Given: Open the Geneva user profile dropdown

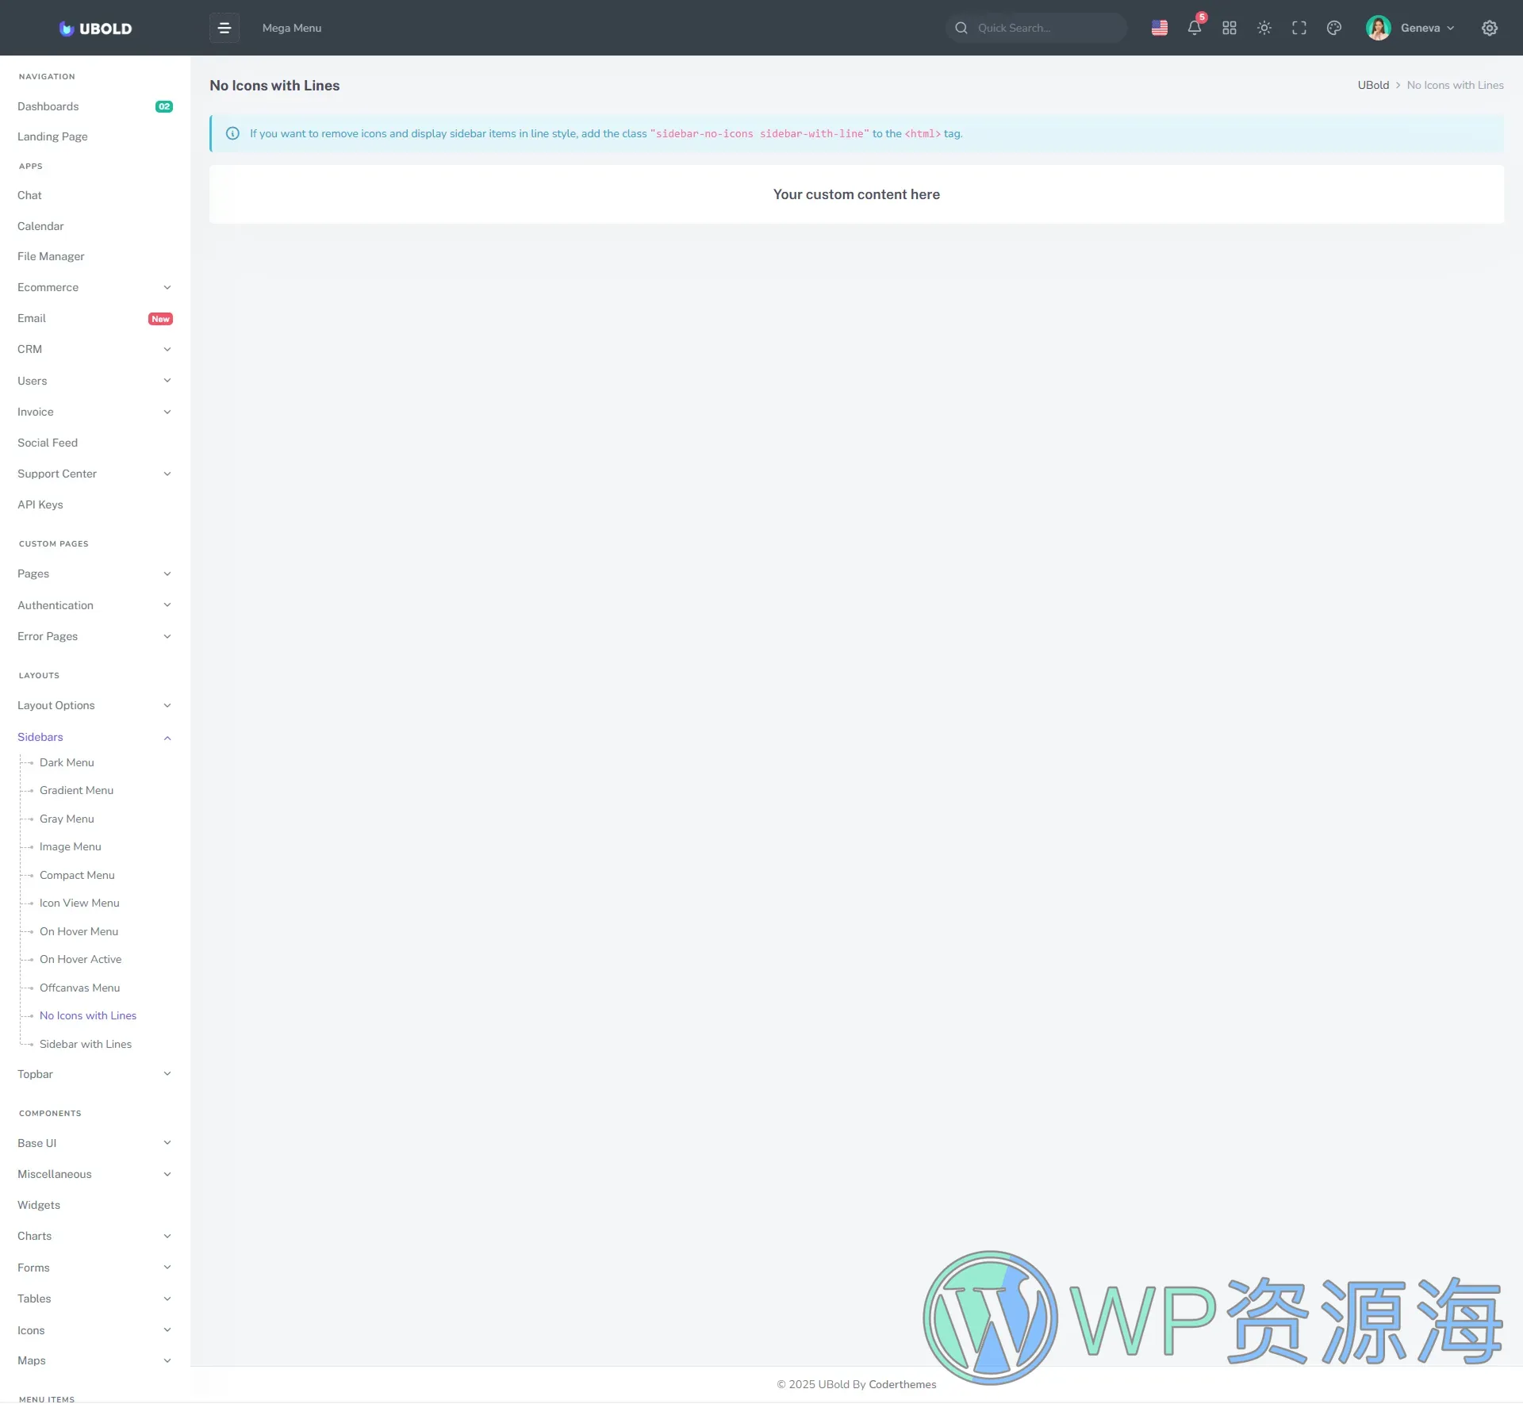Looking at the screenshot, I should [1410, 28].
